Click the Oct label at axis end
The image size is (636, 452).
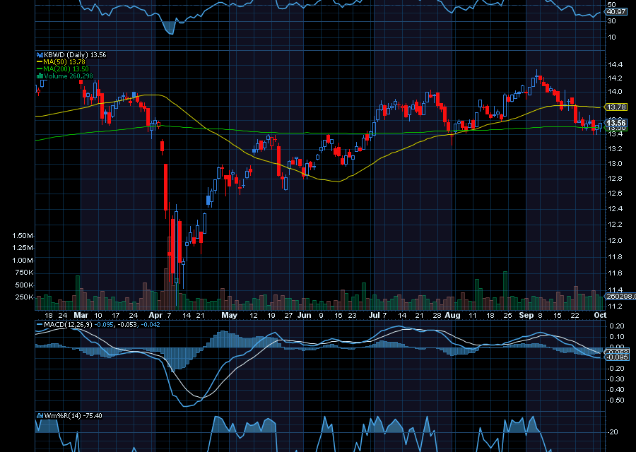point(599,314)
